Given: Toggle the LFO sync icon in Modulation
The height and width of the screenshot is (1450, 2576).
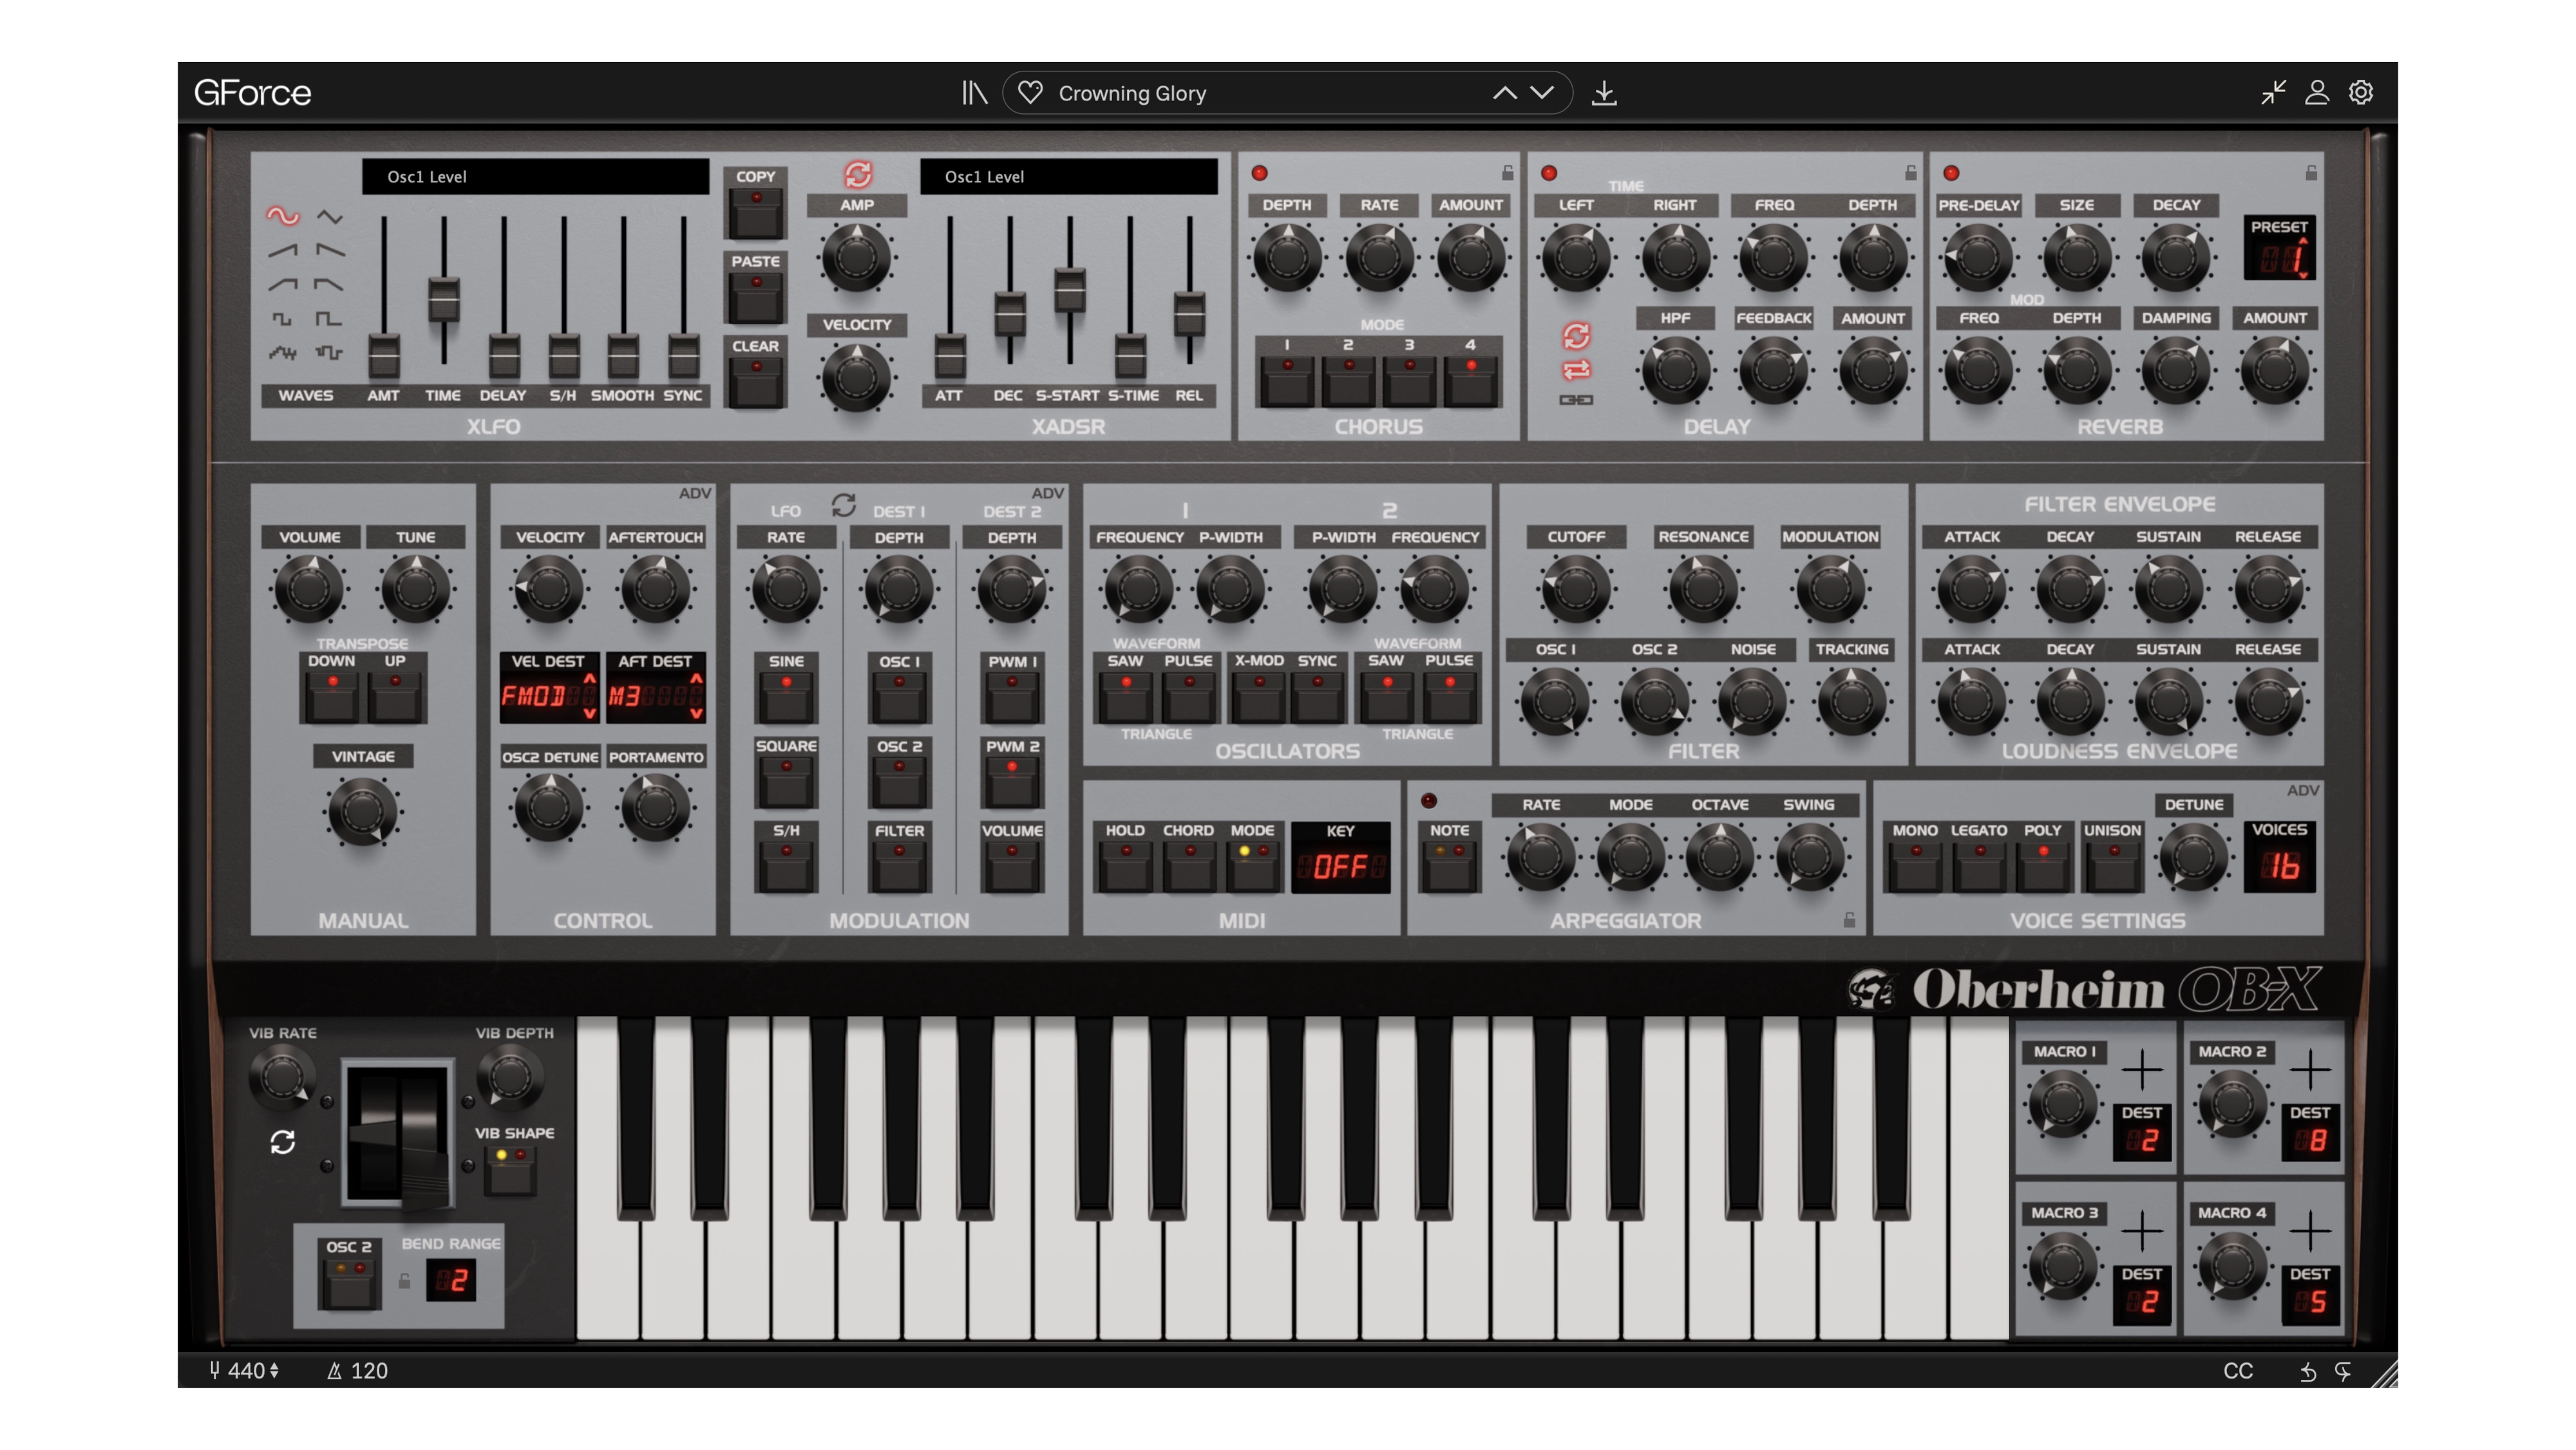Looking at the screenshot, I should click(843, 506).
